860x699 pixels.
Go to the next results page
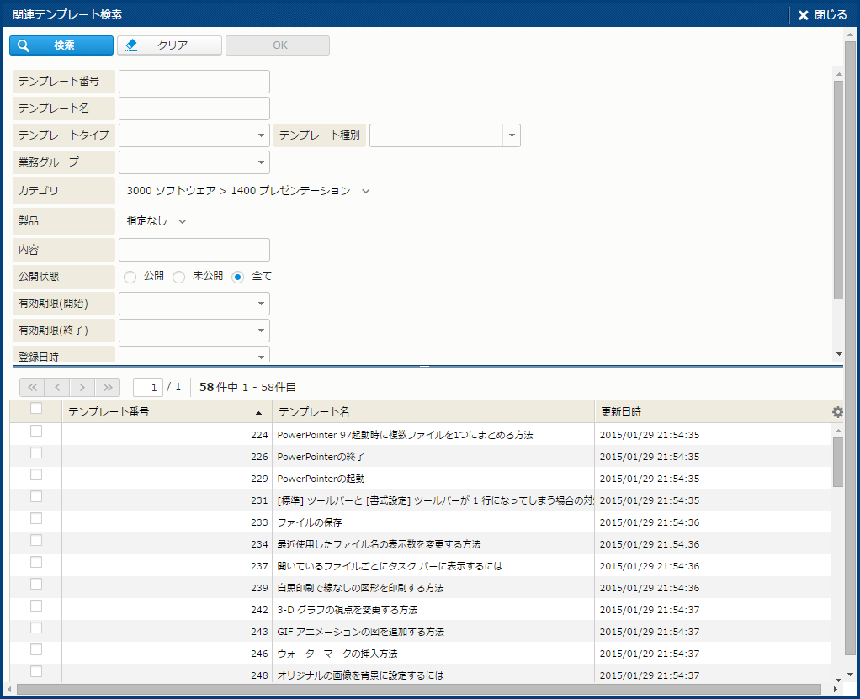click(x=82, y=387)
